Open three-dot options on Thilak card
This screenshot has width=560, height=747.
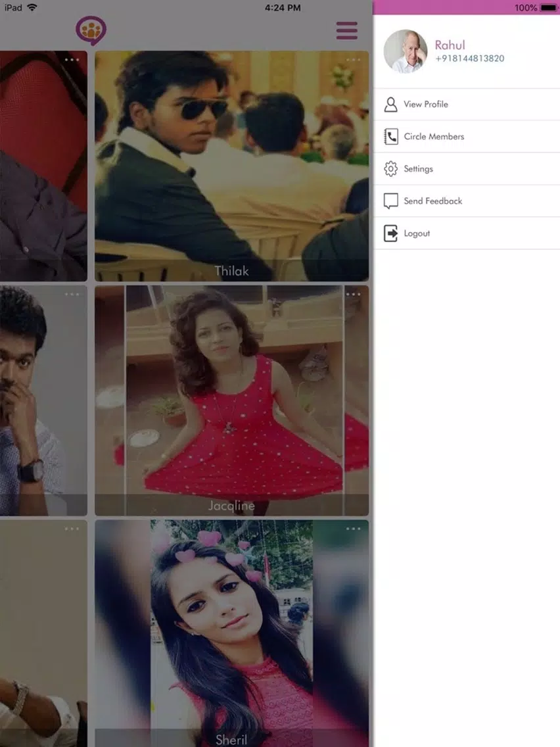[353, 60]
